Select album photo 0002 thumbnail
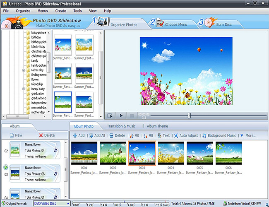 pos(113,153)
